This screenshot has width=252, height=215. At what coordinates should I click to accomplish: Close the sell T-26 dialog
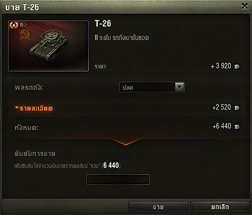pos(245,6)
